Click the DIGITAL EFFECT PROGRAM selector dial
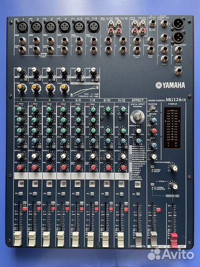 (137, 117)
